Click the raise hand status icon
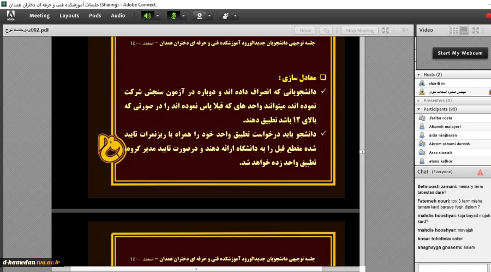This screenshot has height=272, width=491. tap(225, 16)
